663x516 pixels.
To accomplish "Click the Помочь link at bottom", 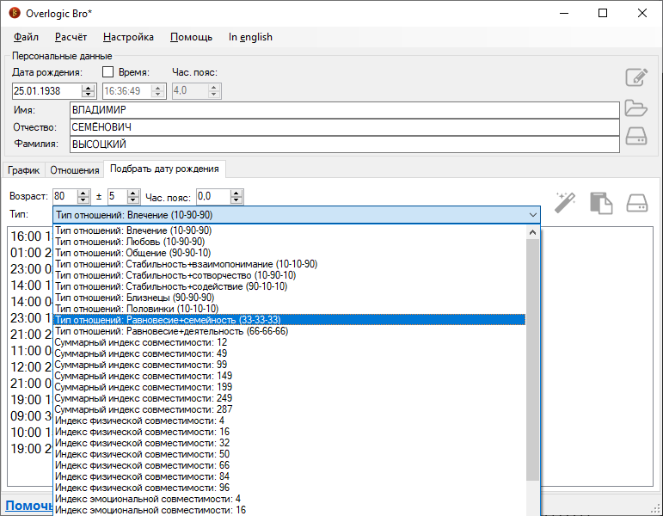I will point(26,506).
